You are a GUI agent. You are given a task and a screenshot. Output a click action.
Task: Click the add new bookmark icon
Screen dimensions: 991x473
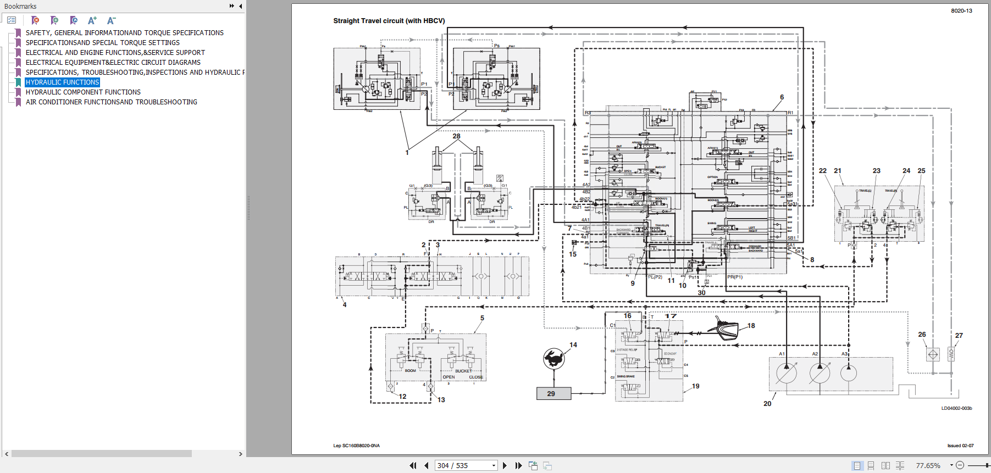point(54,20)
